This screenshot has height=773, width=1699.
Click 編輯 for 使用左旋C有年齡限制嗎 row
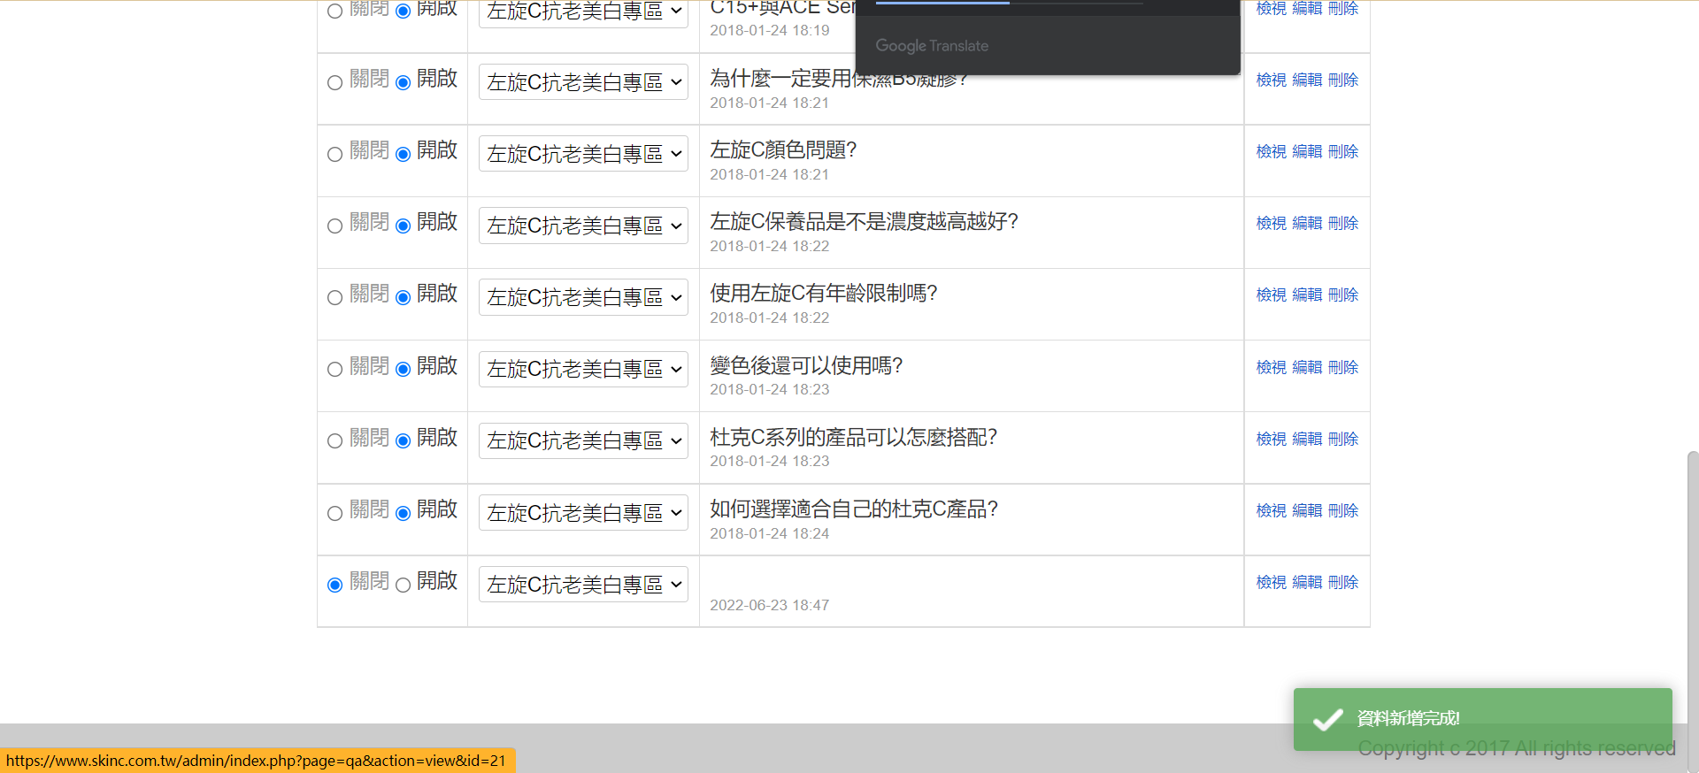point(1307,295)
